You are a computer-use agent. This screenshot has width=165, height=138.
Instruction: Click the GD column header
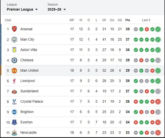(120, 20)
